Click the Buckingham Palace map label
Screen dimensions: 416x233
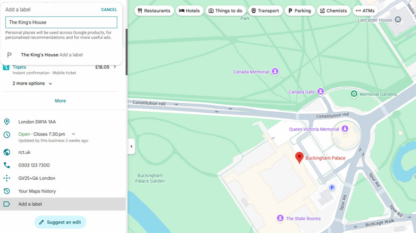pos(325,158)
